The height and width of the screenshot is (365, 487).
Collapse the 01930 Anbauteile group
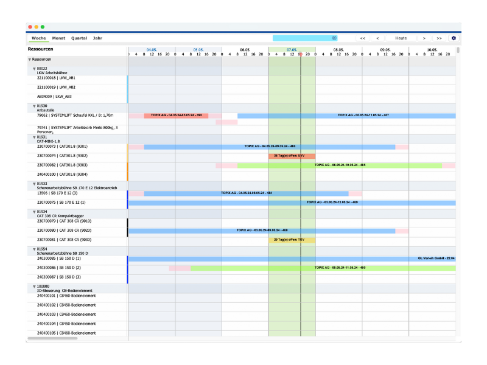pos(34,106)
